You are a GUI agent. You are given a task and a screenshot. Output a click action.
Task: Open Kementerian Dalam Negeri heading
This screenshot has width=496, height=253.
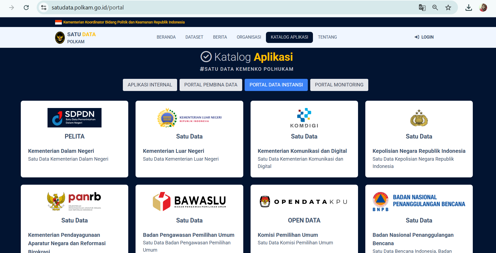pos(61,151)
